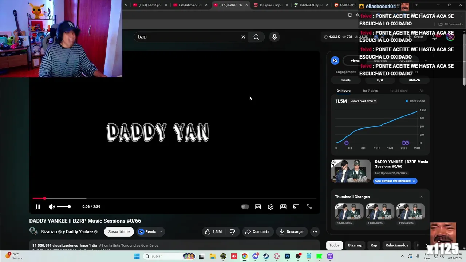Adjust the player volume slider
This screenshot has width=466, height=262.
tap(64, 207)
